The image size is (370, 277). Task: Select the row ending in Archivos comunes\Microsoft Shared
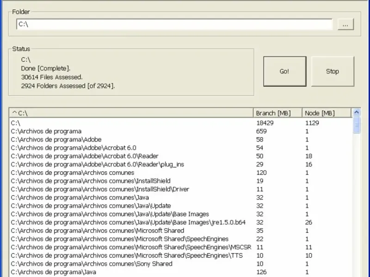(180, 230)
